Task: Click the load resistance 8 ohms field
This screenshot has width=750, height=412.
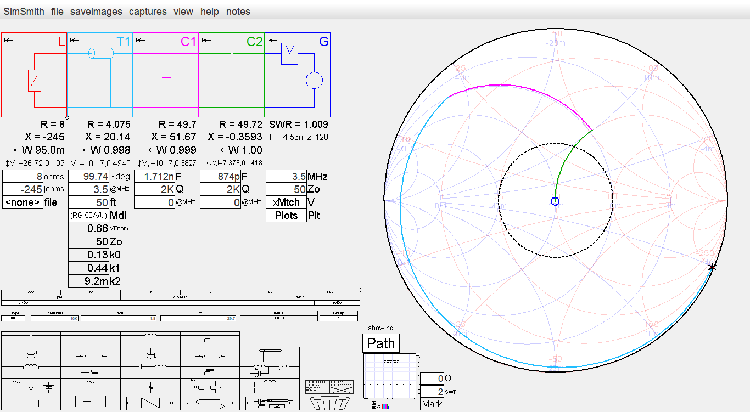Action: point(23,176)
